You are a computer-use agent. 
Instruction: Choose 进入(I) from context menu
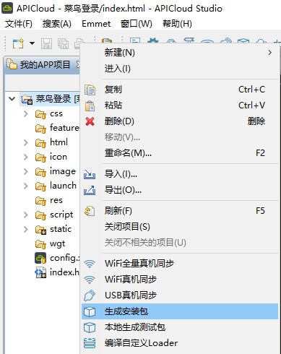click(x=180, y=69)
